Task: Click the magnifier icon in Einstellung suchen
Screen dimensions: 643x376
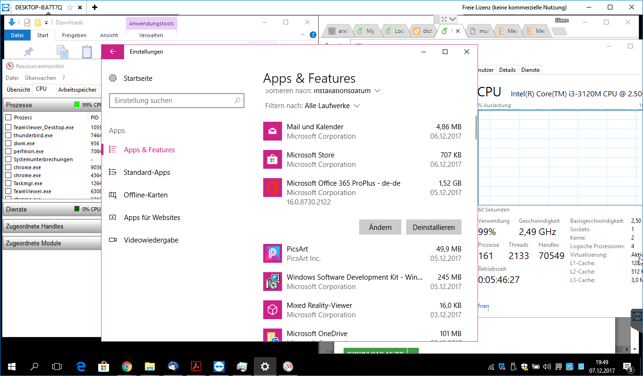Action: click(x=237, y=101)
